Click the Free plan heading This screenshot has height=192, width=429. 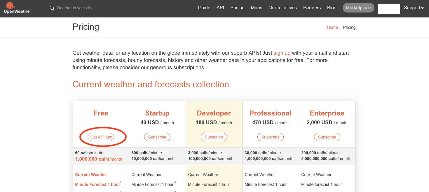(x=101, y=113)
